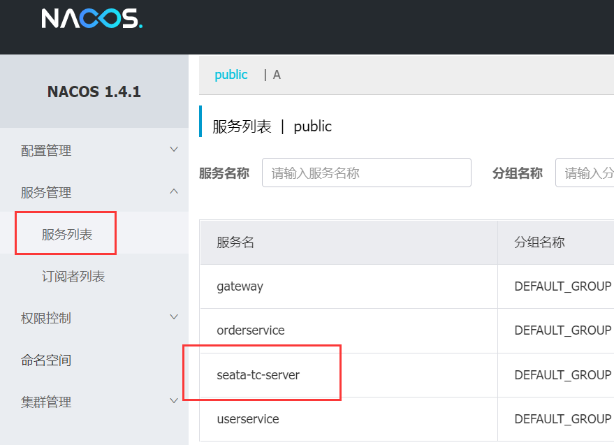This screenshot has width=614, height=445.
Task: Select 服务列表 in the sidebar
Action: [67, 234]
